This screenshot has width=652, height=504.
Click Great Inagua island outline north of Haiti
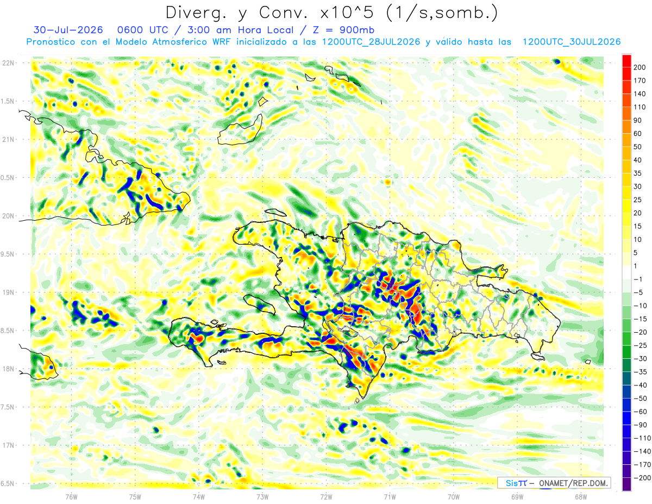tap(240, 130)
